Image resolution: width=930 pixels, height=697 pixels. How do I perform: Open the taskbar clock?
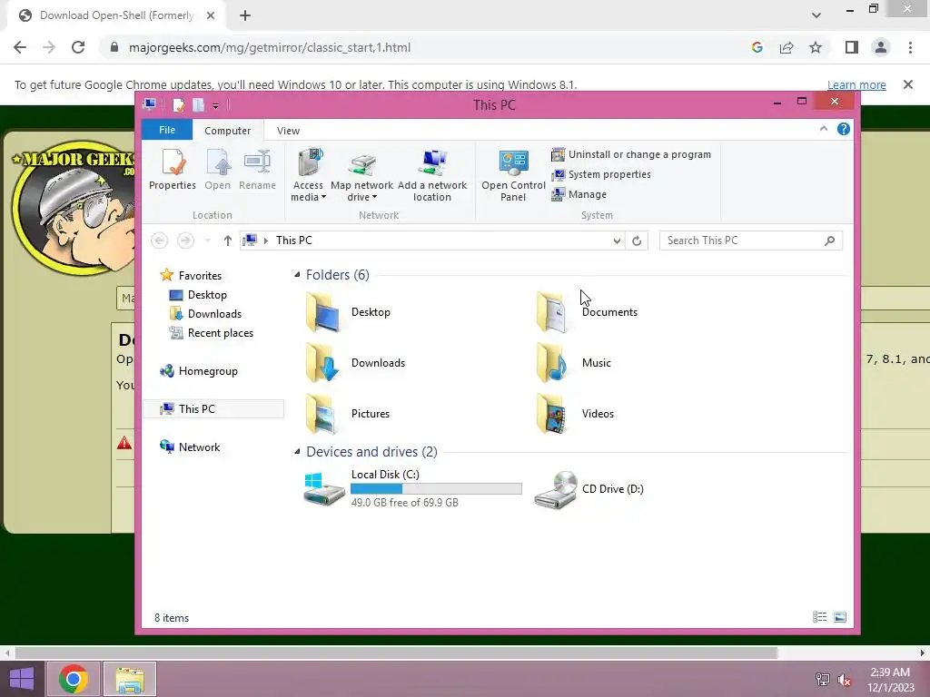pyautogui.click(x=890, y=679)
